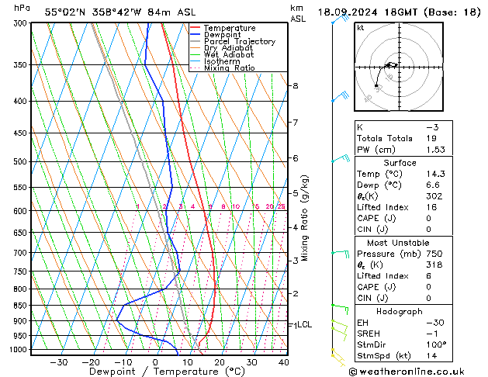
Task: Click the 'PW (cm)' value 1.53
Action: click(436, 150)
